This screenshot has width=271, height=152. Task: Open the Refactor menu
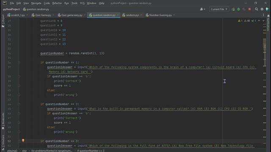(x=57, y=3)
